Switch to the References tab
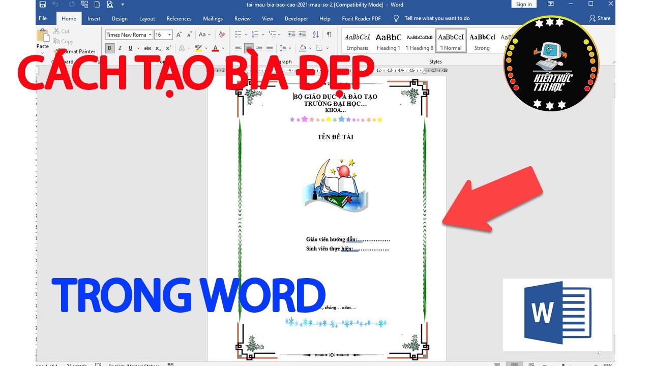The image size is (651, 366). (179, 18)
